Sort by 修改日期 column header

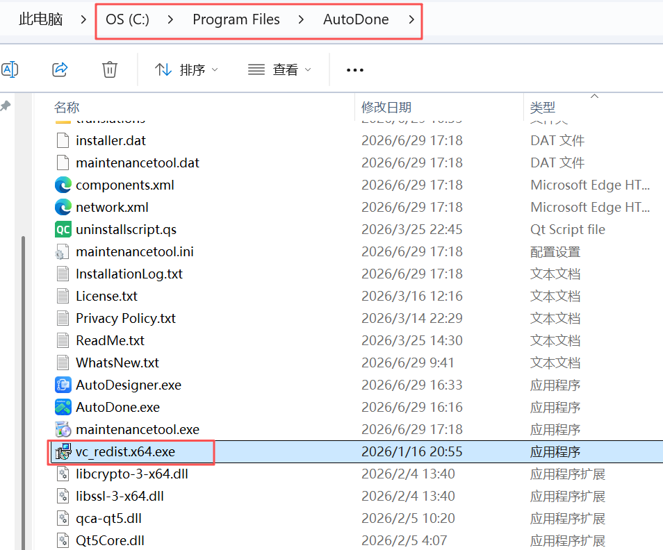point(386,108)
